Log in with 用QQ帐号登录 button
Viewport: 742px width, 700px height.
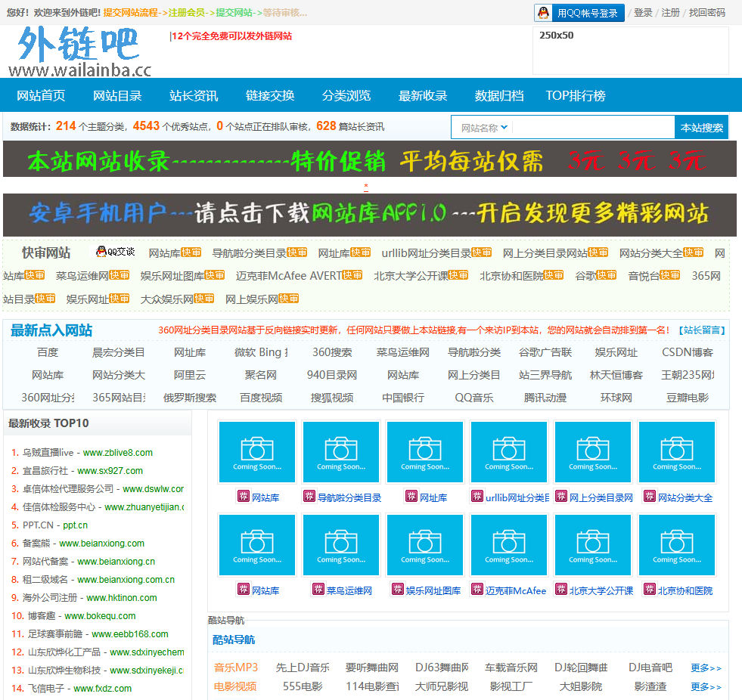(579, 13)
